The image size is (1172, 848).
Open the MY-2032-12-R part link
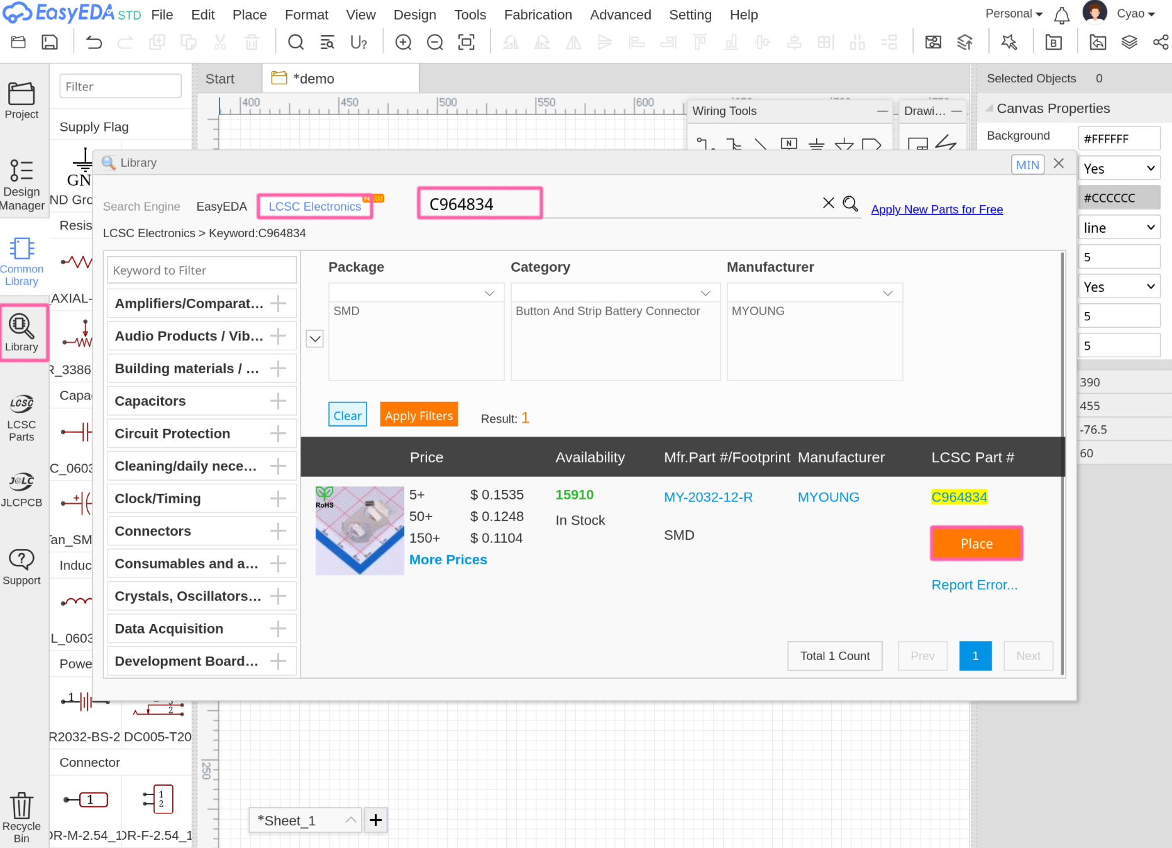[x=708, y=497]
